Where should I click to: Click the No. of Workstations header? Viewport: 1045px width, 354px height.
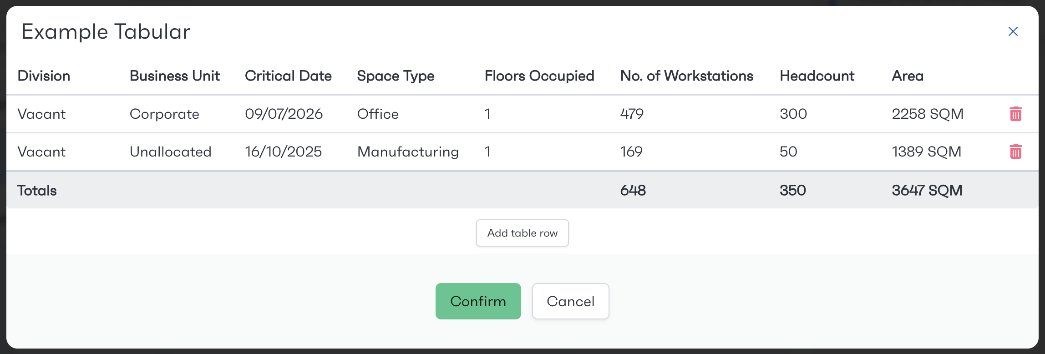point(686,76)
